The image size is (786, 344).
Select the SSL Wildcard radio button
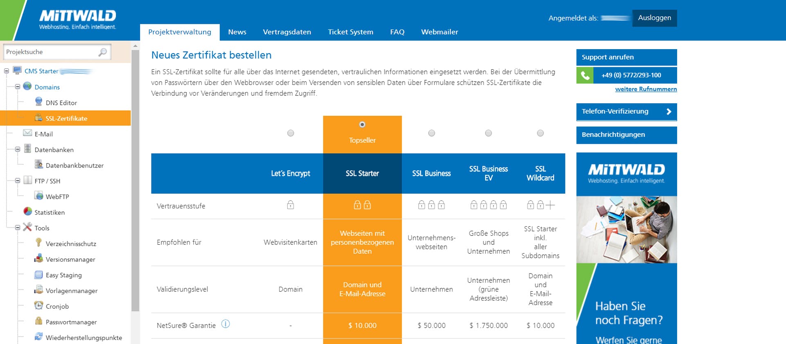coord(540,133)
